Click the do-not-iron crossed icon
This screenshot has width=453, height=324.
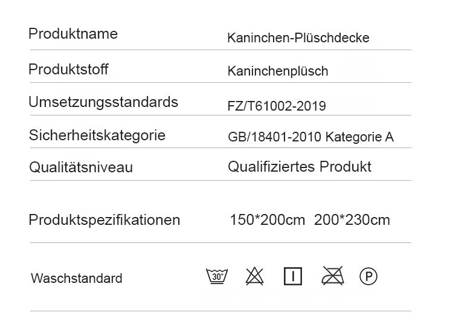pyautogui.click(x=332, y=276)
